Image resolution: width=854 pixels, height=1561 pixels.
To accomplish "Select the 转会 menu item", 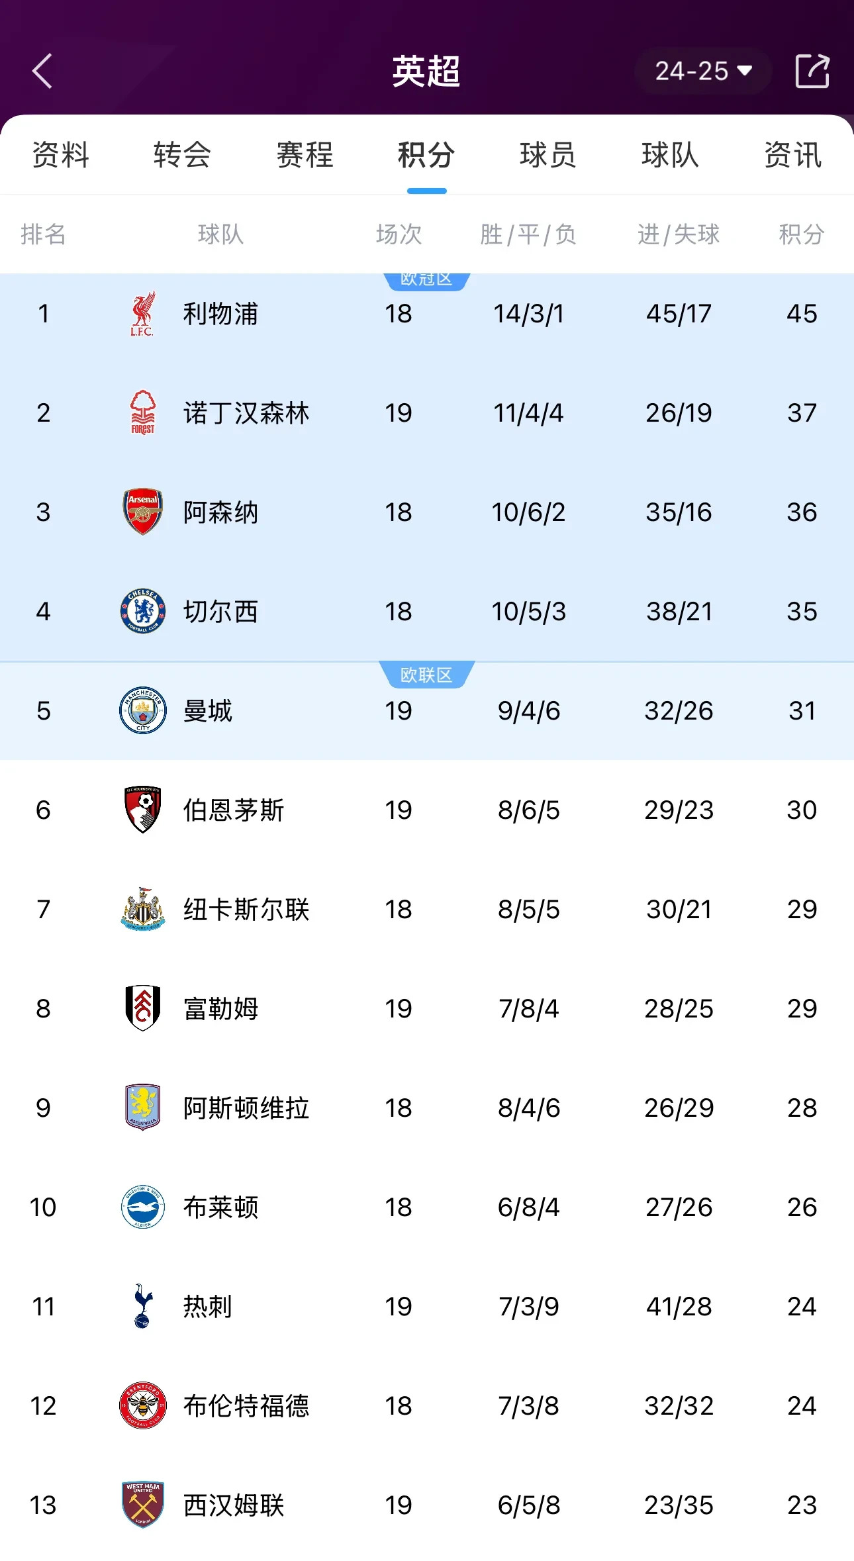I will tap(182, 156).
